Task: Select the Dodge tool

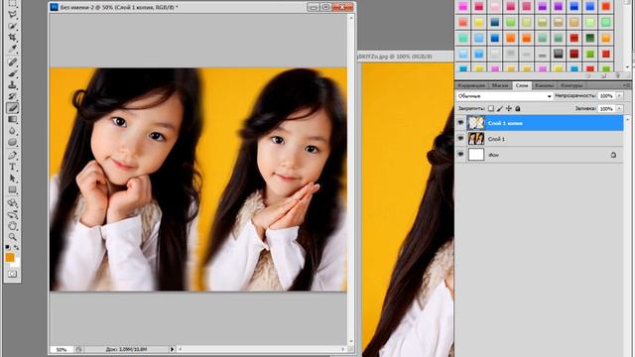Action: click(x=13, y=142)
